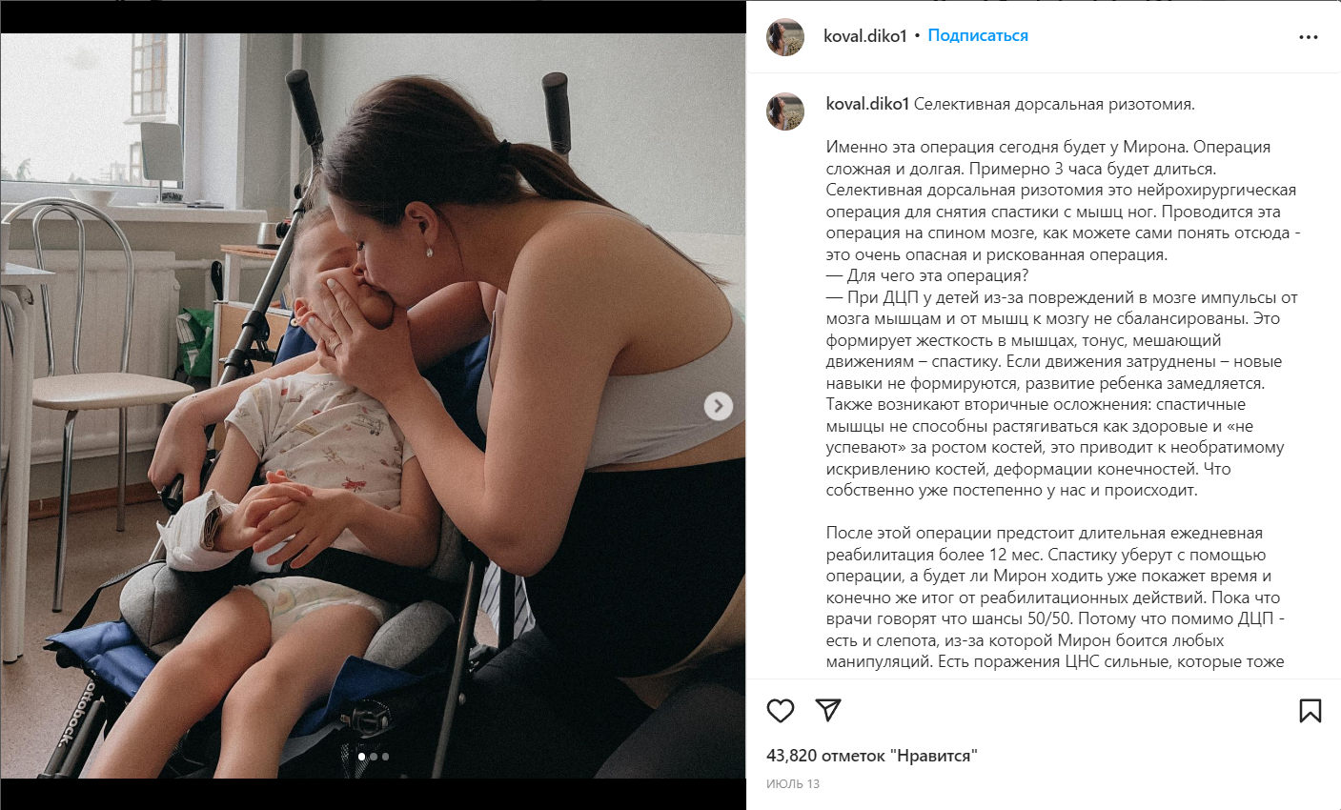
Task: Save the post with the bookmark icon
Action: click(1310, 710)
